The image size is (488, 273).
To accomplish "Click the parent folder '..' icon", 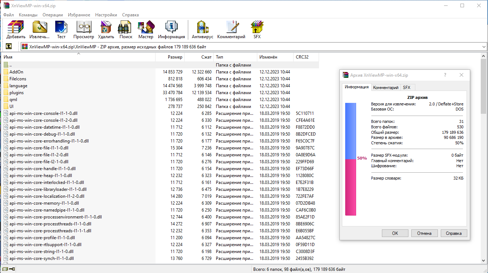I will (x=6, y=65).
